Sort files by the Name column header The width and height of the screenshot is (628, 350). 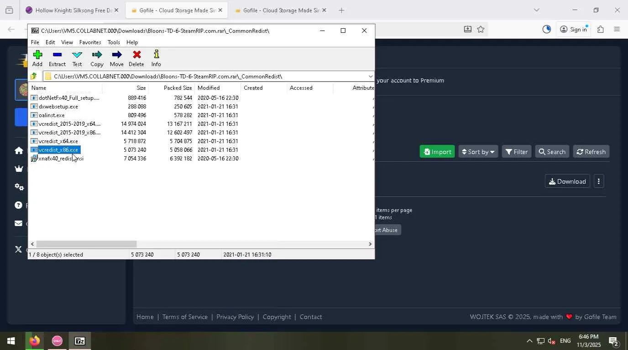click(65, 88)
